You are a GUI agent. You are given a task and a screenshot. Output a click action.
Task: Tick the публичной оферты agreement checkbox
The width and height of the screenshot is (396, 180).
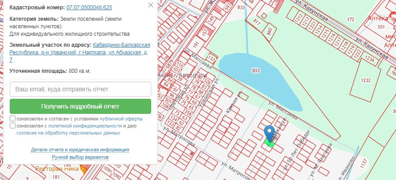coord(13,119)
